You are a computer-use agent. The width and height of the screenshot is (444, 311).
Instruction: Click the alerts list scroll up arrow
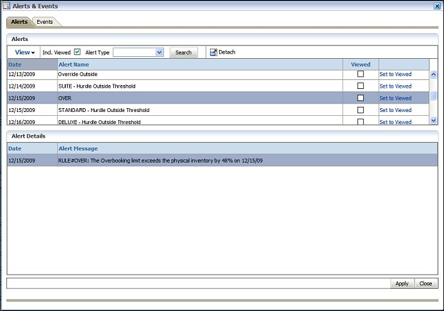coord(433,74)
